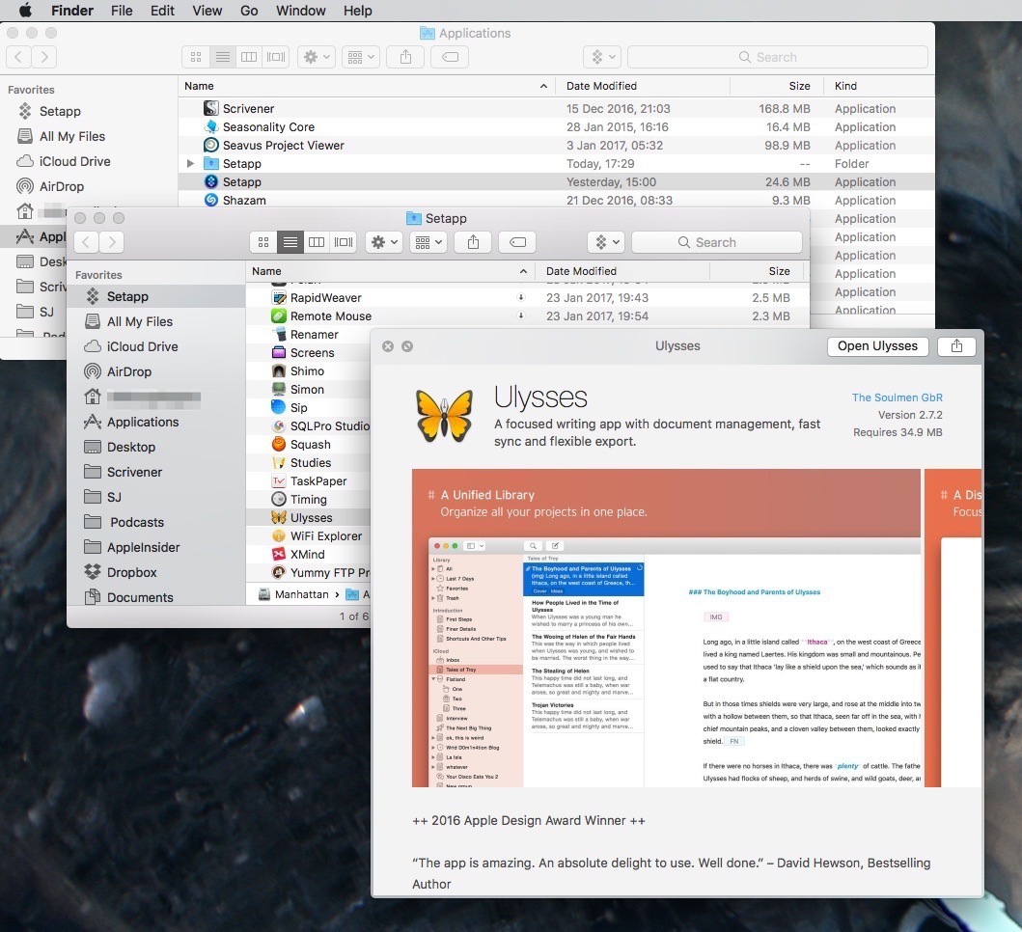
Task: Switch Setapp window to cover flow view
Action: [344, 242]
